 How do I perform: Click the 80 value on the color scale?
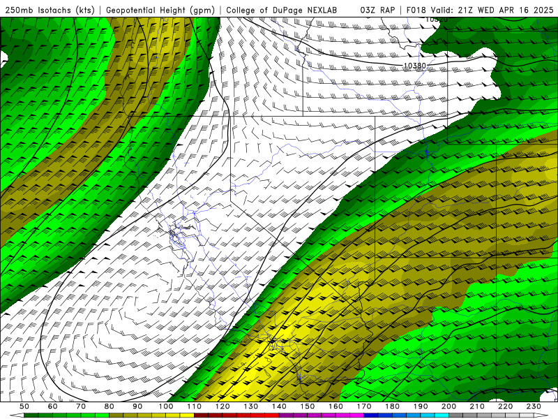(x=110, y=406)
